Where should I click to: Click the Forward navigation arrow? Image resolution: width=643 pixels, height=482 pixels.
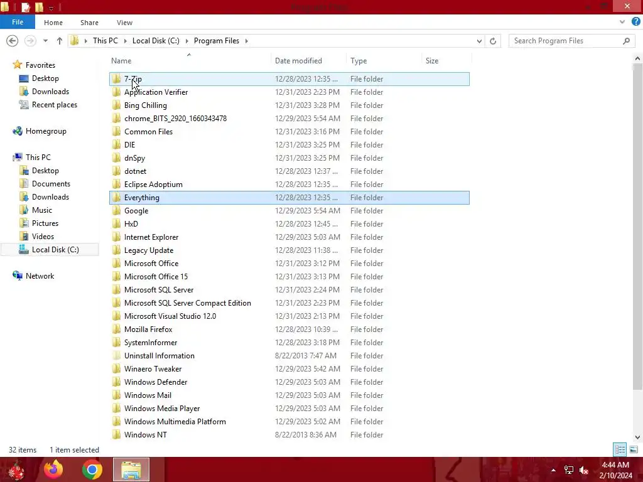click(30, 41)
